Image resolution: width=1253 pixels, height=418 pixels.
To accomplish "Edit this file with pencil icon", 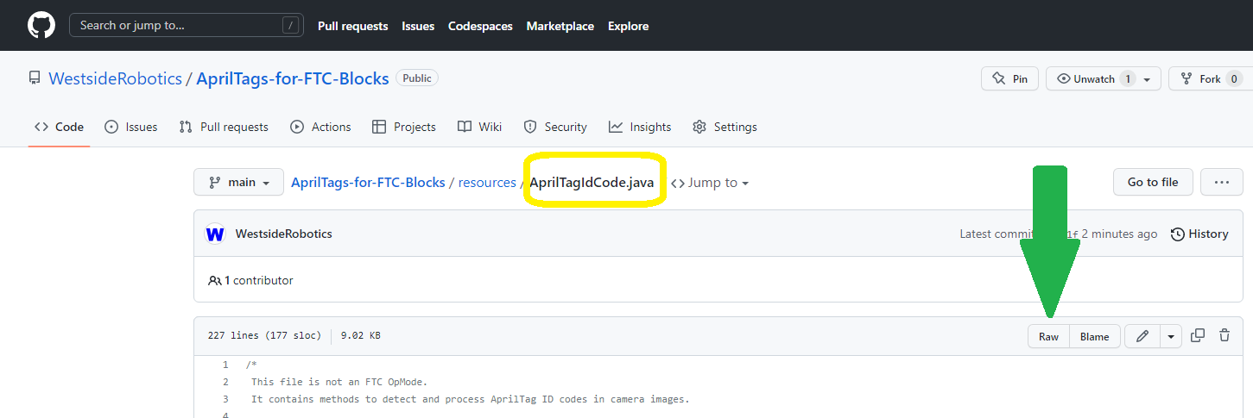I will point(1142,336).
